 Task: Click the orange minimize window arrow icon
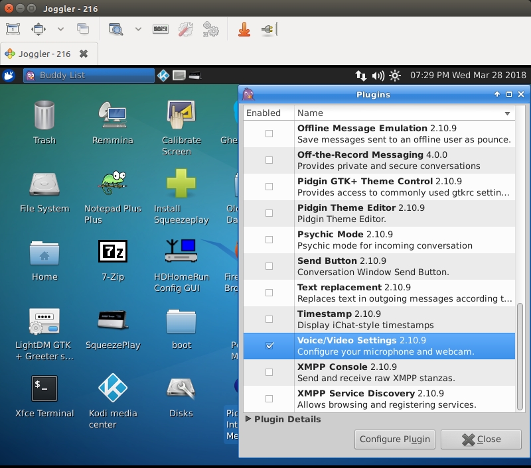244,29
